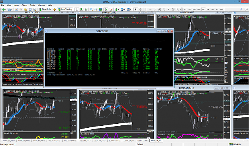
Task: Expand the Arrows objects dropdown
Action: (x=180, y=10)
